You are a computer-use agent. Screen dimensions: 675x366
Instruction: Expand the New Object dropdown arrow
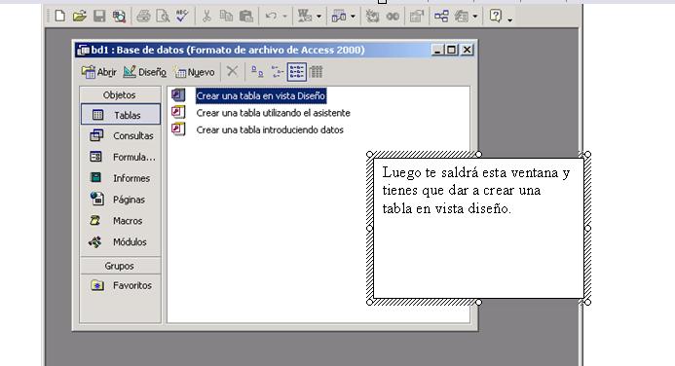point(475,17)
